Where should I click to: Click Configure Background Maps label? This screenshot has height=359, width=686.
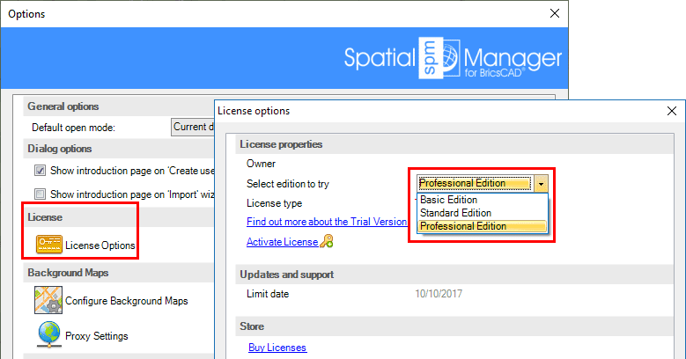(127, 301)
